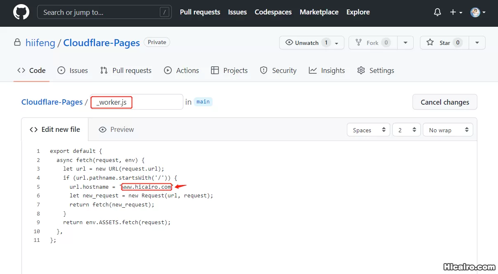The image size is (498, 274).
Task: Open the Spaces indent mode dropdown
Action: (368, 129)
